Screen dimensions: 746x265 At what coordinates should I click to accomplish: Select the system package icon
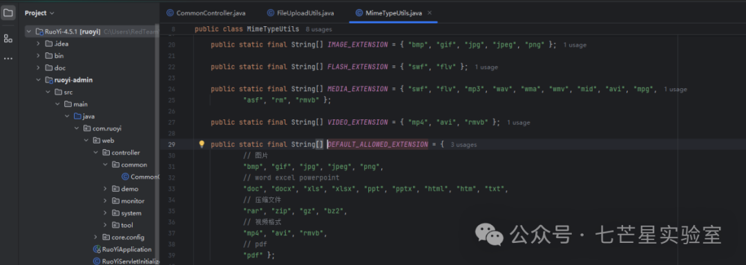pos(115,213)
